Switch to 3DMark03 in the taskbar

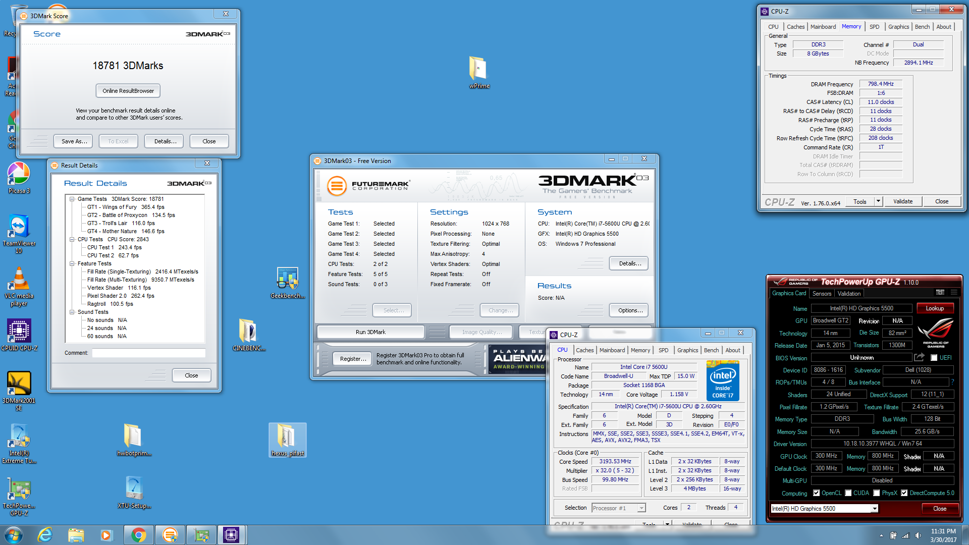(170, 534)
